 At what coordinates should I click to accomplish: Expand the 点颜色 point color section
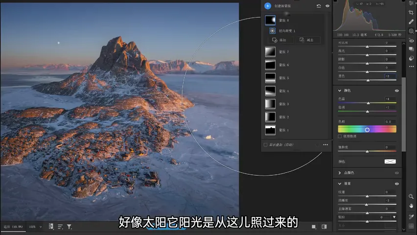tap(340, 173)
